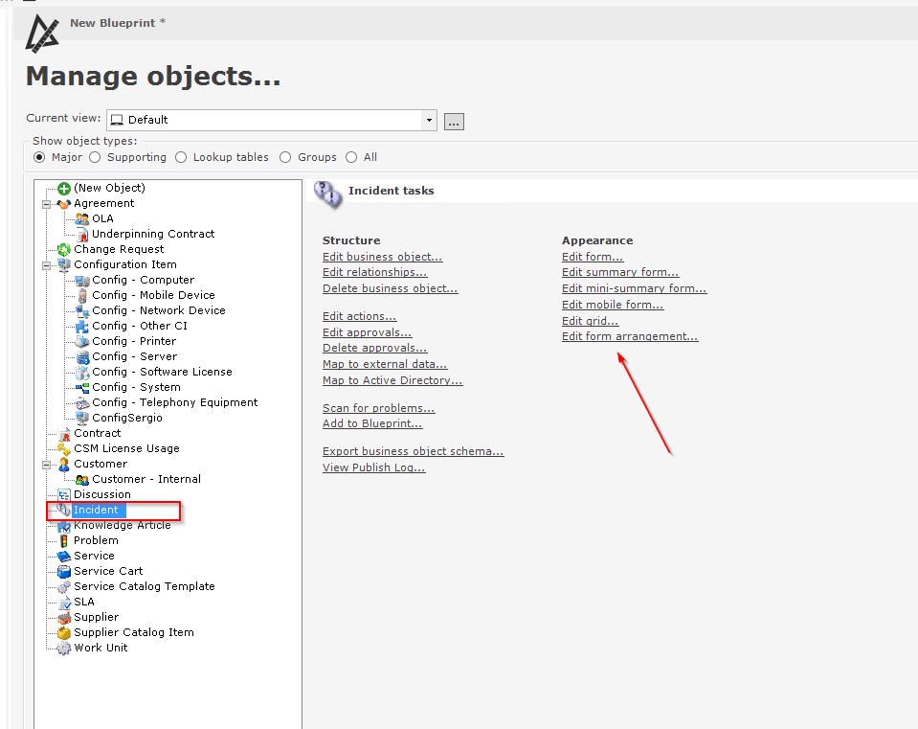Select Knowledge Article in the object tree
918x729 pixels.
point(123,525)
